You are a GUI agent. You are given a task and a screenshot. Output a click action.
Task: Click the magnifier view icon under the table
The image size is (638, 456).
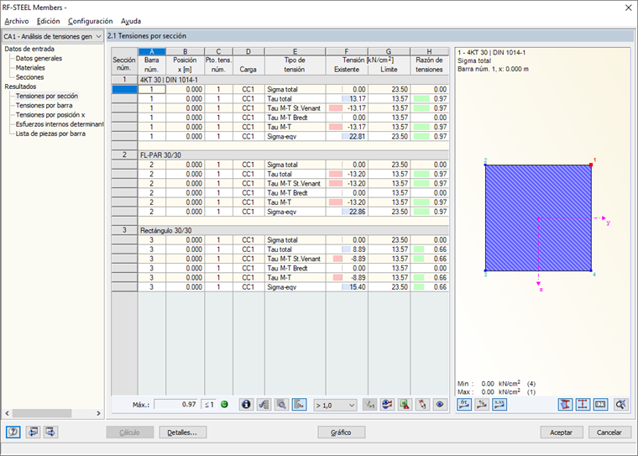click(x=281, y=405)
